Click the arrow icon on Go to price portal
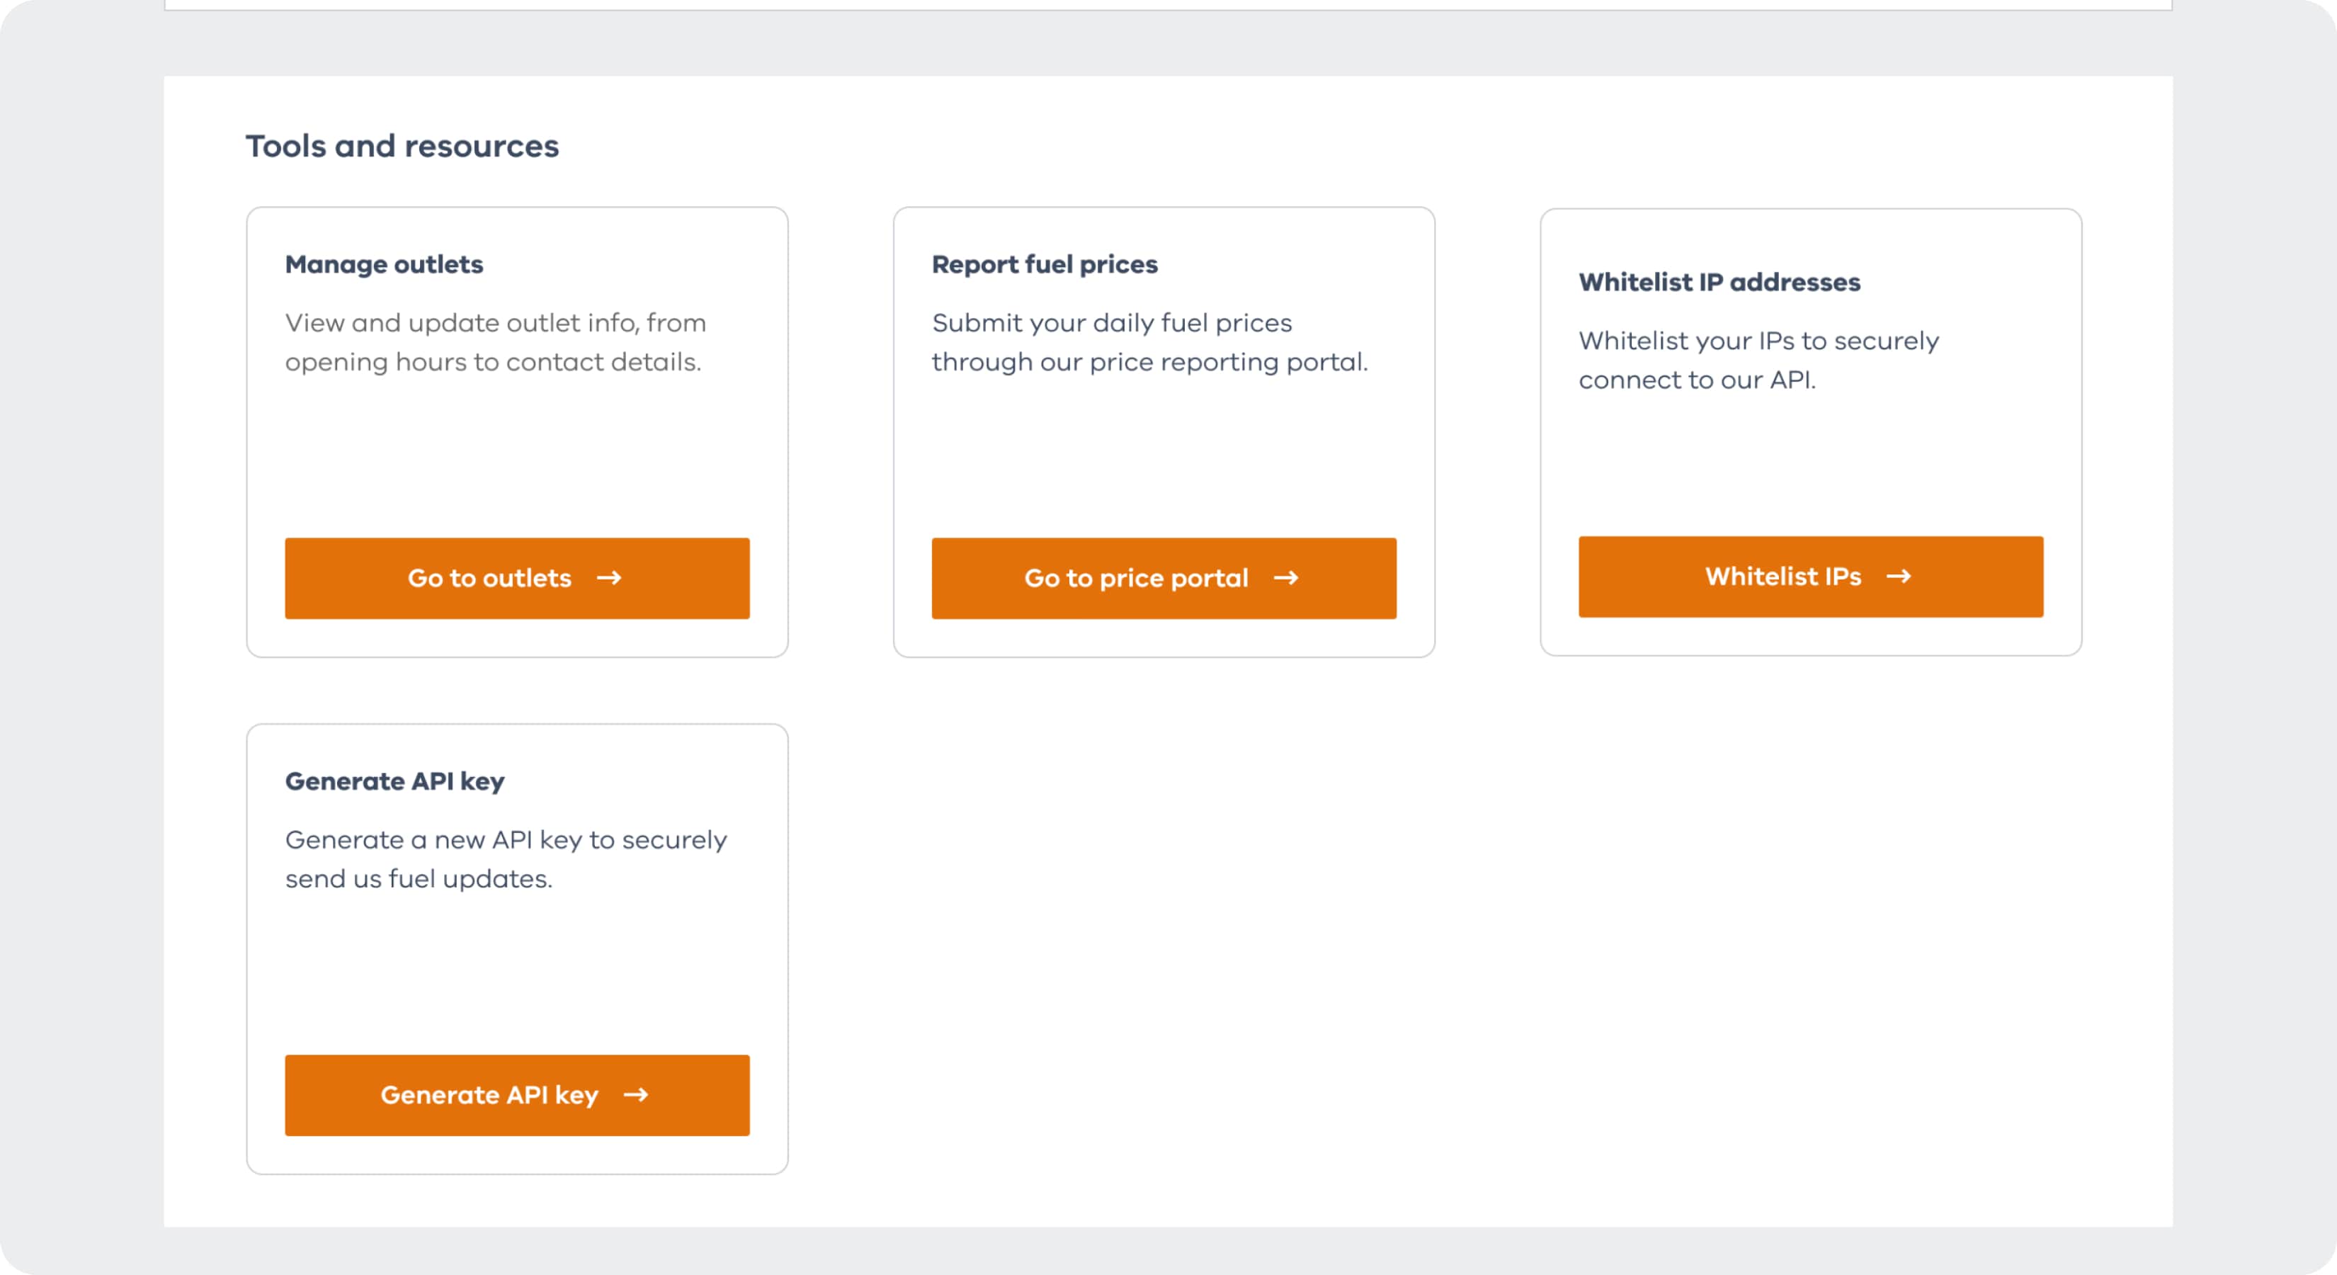Screen dimensions: 2337x1275 click(1285, 578)
